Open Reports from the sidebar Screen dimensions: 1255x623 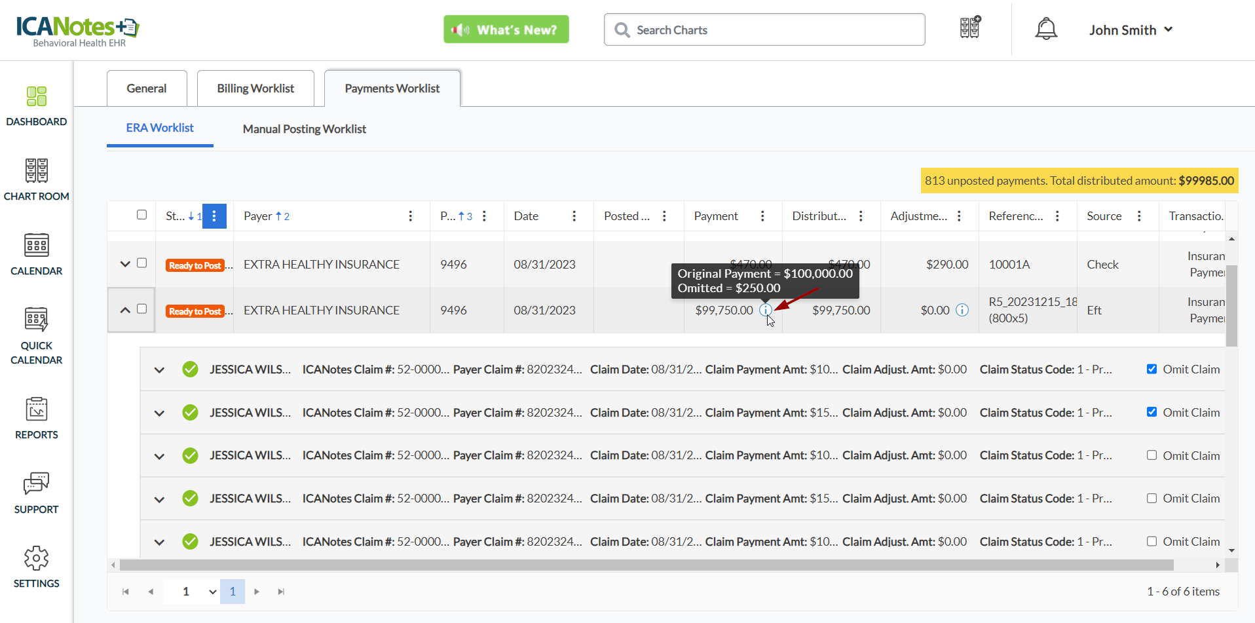click(x=37, y=418)
